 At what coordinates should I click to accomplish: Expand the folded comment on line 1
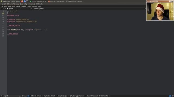[x=6, y=11]
